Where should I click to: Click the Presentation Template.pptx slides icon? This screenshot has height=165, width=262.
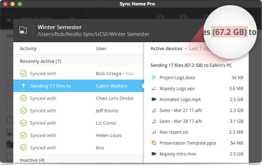(154, 143)
